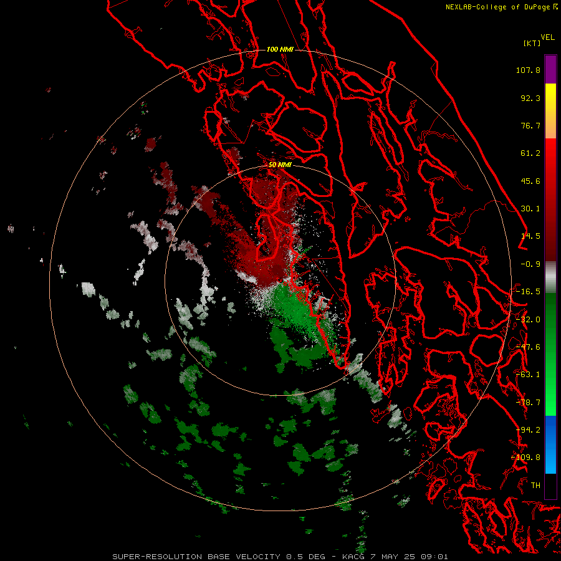The image size is (561, 561).
Task: Click the 92.3 velocity scale value
Action: pos(530,98)
